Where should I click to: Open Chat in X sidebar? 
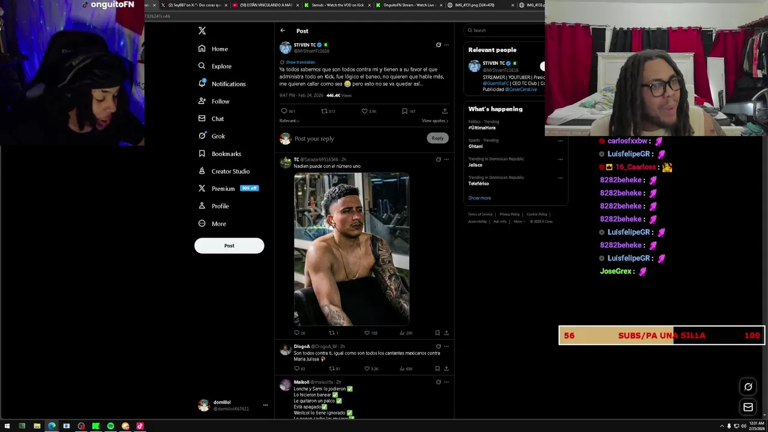(211, 119)
